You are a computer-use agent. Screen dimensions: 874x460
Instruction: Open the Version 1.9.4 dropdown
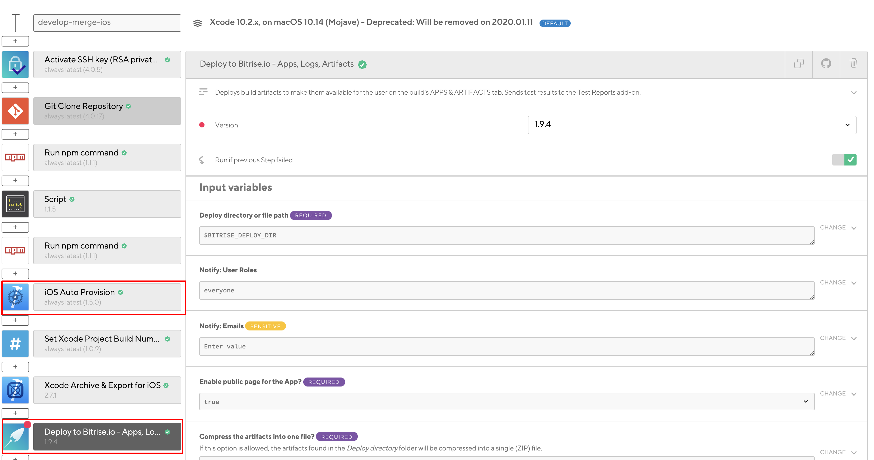click(x=692, y=125)
